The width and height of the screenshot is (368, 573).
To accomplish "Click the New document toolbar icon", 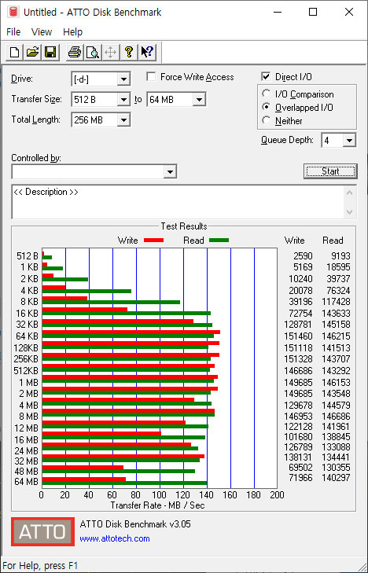I will pos(15,52).
